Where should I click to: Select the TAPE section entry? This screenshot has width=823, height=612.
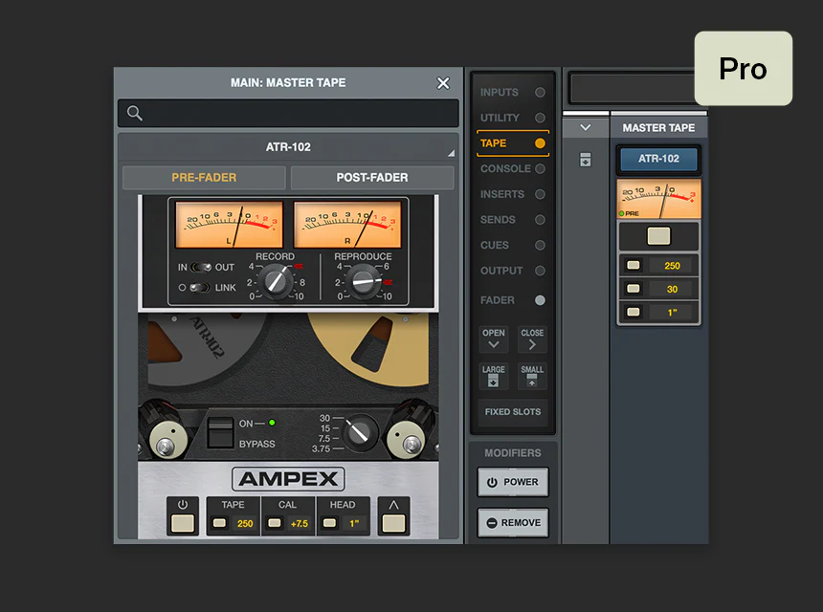click(x=513, y=143)
